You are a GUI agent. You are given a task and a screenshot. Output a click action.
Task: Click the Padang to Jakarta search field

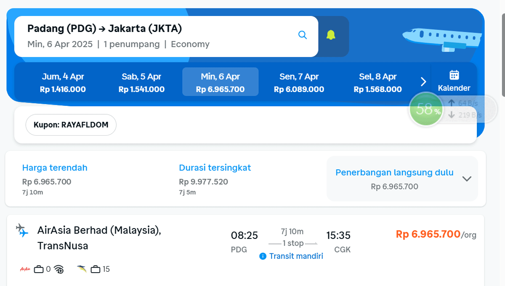[x=166, y=36]
